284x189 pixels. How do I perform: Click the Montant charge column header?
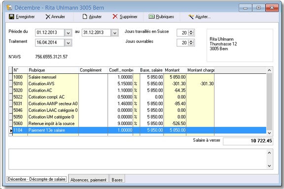(200, 70)
